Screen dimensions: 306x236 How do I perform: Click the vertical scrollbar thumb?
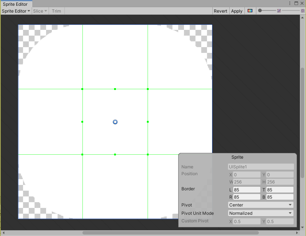(x=302, y=123)
